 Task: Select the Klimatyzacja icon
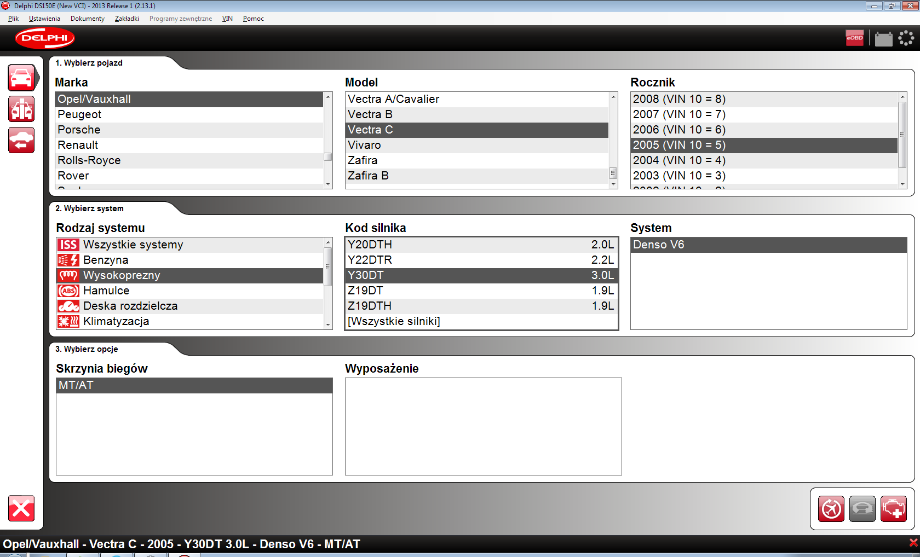(x=68, y=321)
